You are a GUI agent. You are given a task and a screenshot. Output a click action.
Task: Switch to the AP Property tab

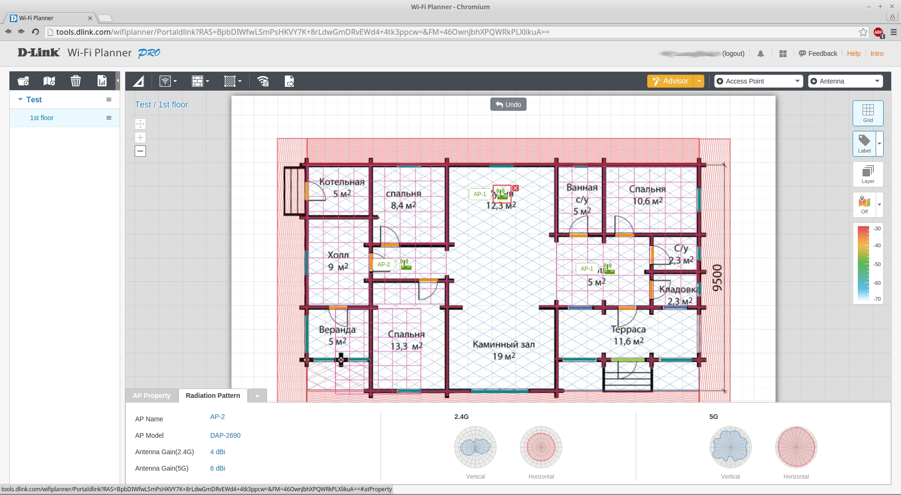tap(152, 396)
